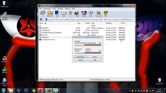
Task: Open the Tools menu
Action: tap(54, 9)
